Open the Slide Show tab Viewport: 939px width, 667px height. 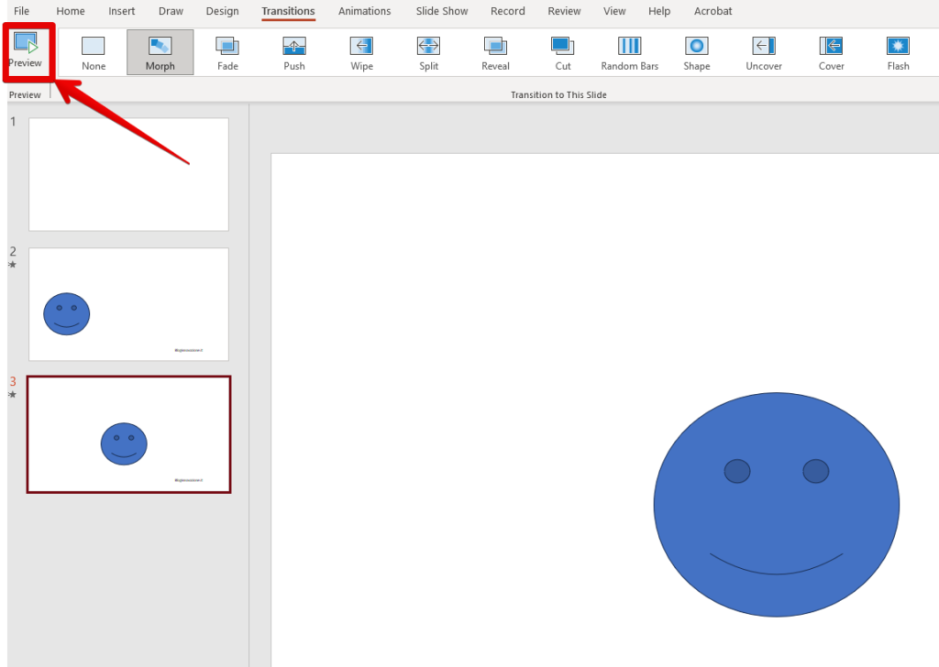[x=440, y=11]
